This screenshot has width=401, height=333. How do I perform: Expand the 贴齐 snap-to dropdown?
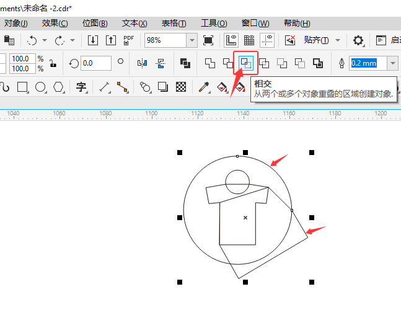point(338,40)
